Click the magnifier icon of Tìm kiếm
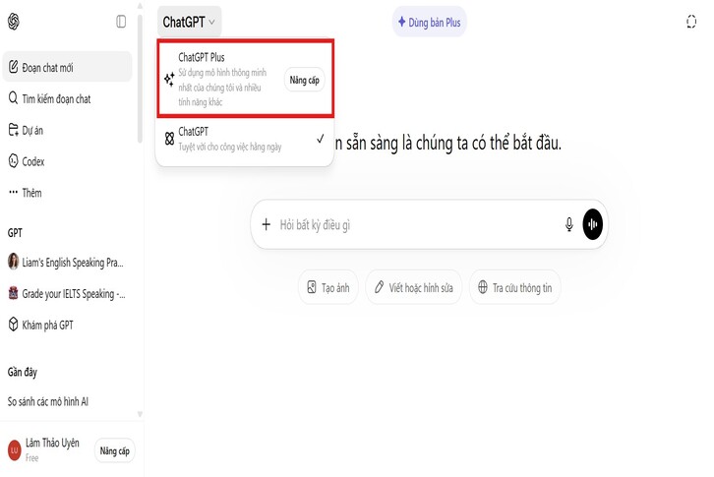Screen dimensions: 714x477 (13, 98)
